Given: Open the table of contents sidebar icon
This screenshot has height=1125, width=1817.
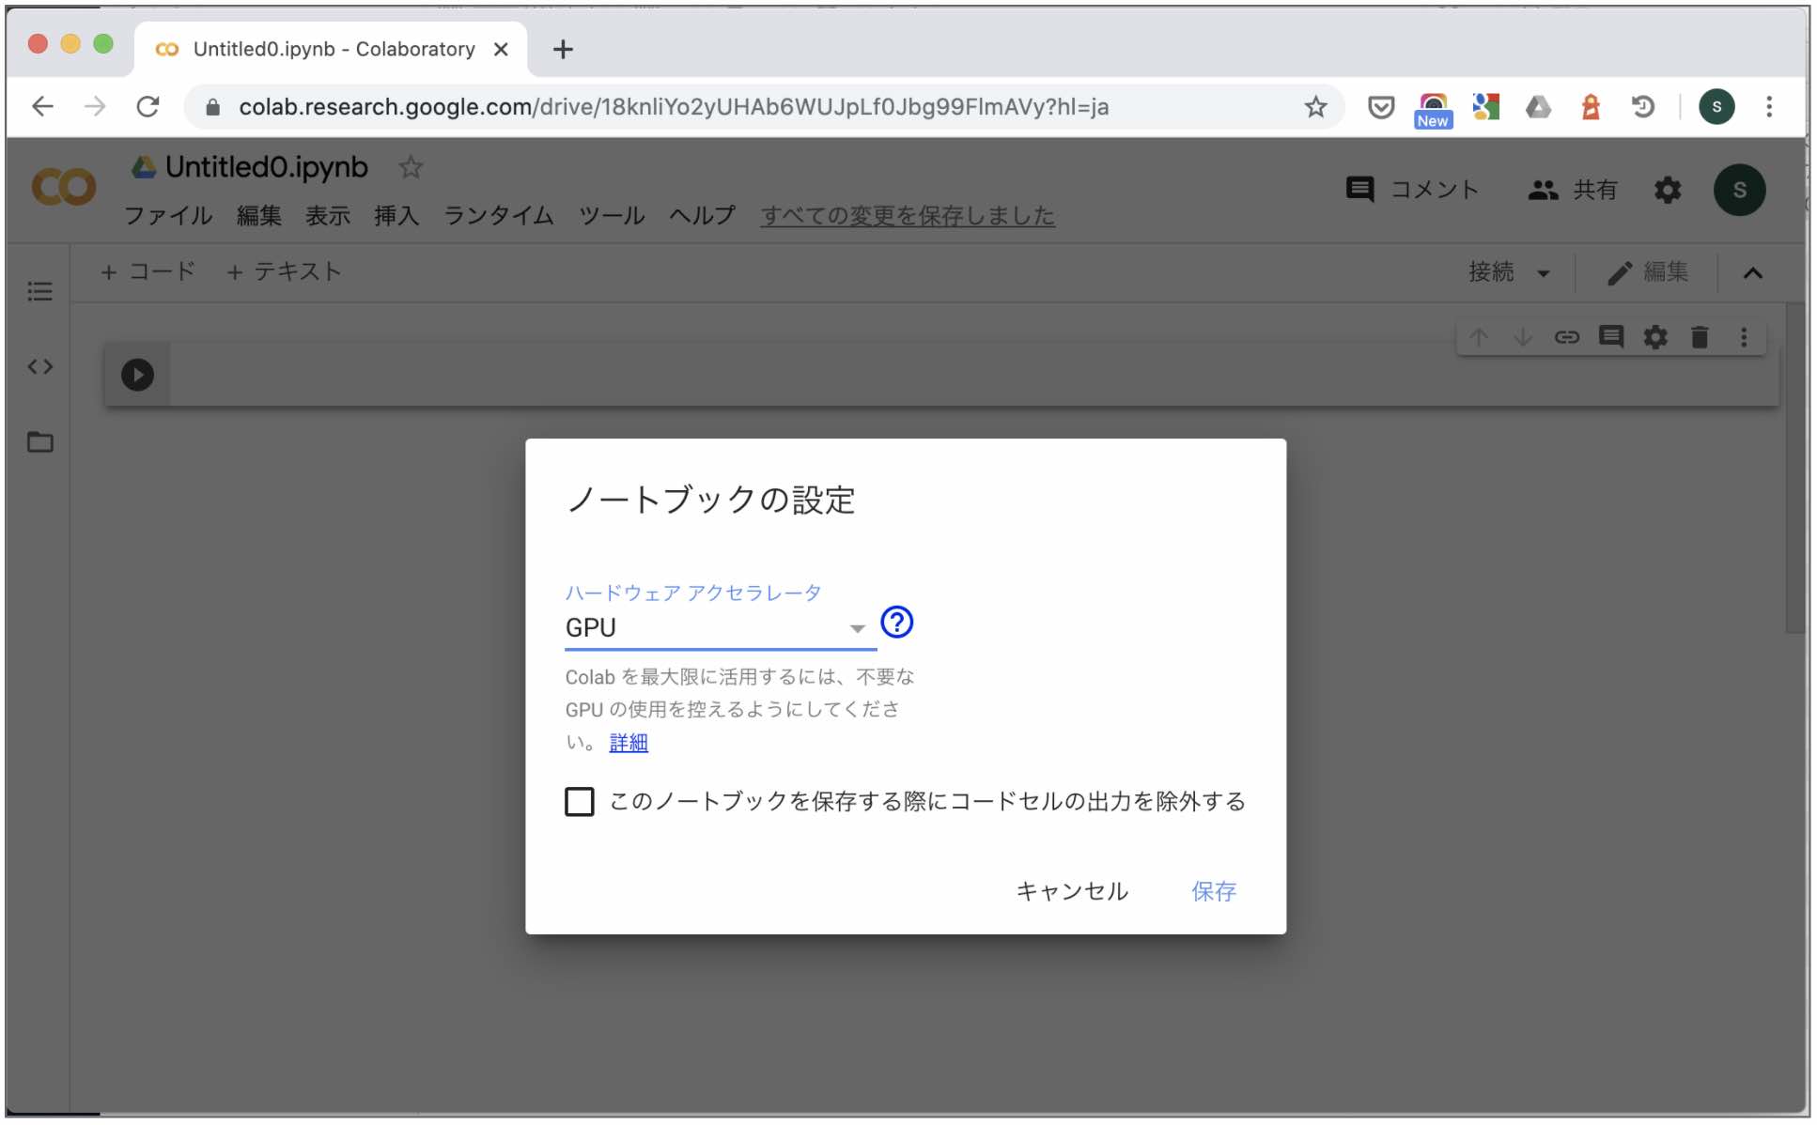Looking at the screenshot, I should (x=39, y=291).
